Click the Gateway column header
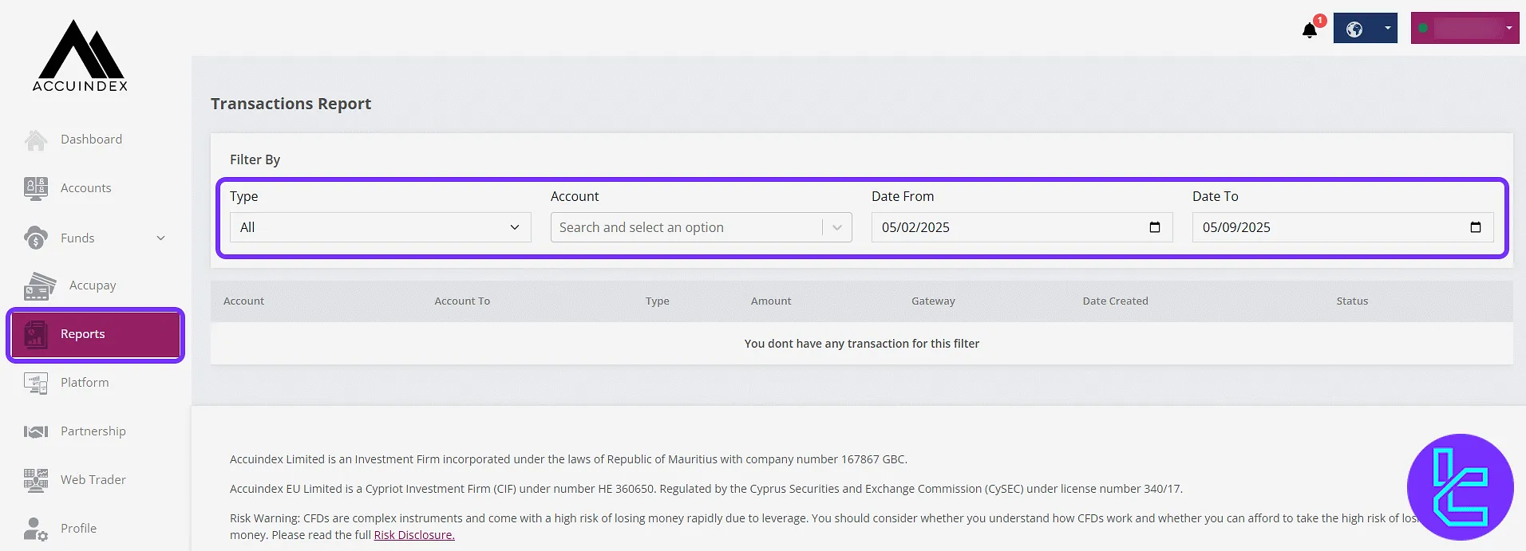Screen dimensions: 1526x551 point(933,301)
